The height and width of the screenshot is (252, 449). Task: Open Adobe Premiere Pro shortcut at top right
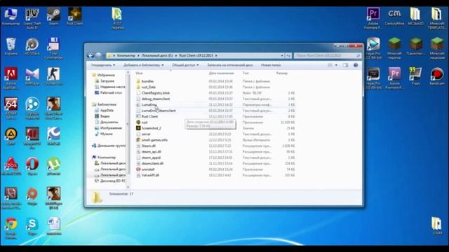click(x=373, y=18)
